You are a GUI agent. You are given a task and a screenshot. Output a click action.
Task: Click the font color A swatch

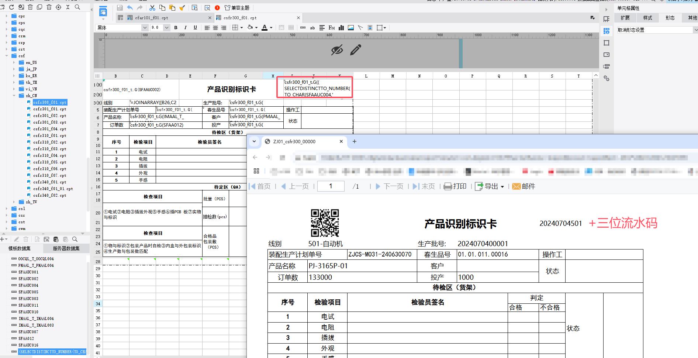coord(265,28)
